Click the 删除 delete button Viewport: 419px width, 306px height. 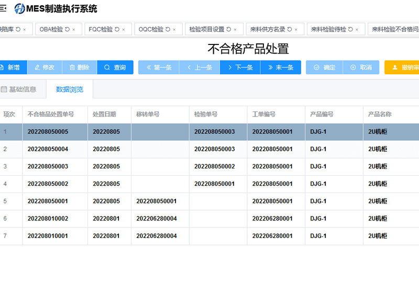point(80,67)
